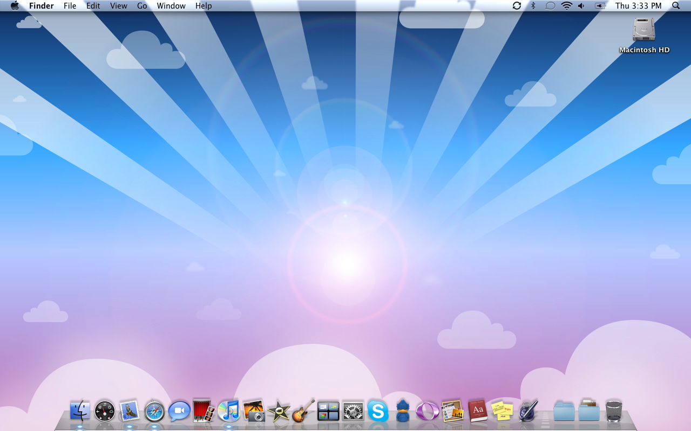Open the View menu
The height and width of the screenshot is (431, 691).
click(119, 6)
